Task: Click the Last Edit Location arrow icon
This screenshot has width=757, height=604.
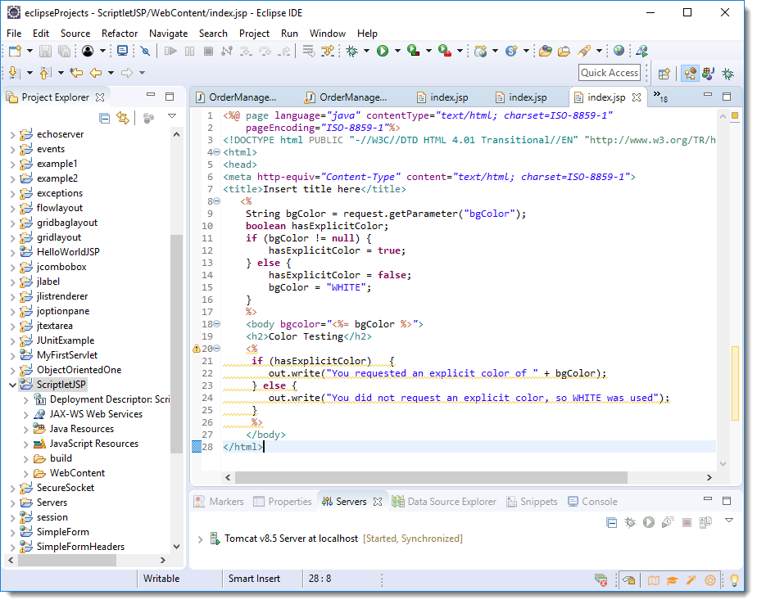Action: [x=76, y=73]
